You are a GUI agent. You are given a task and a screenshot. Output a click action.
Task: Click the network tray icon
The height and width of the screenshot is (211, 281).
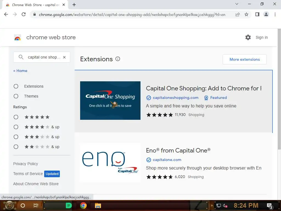point(219,206)
